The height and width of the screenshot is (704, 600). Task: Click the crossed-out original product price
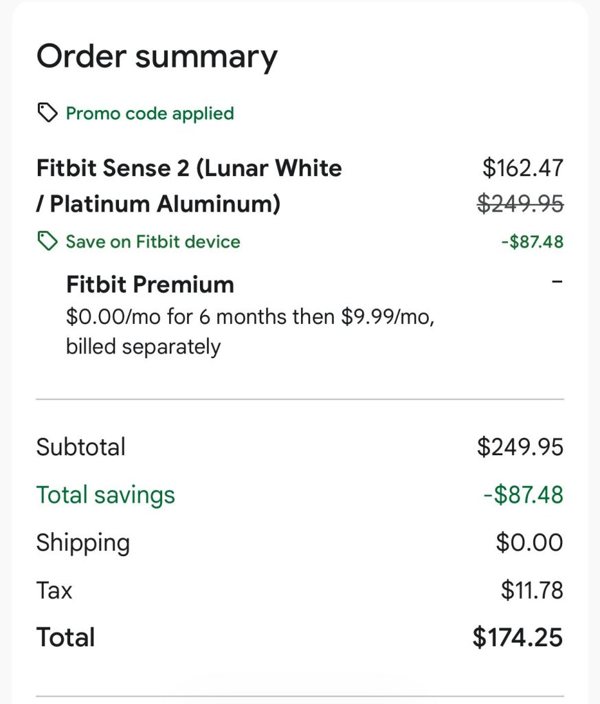(x=520, y=203)
